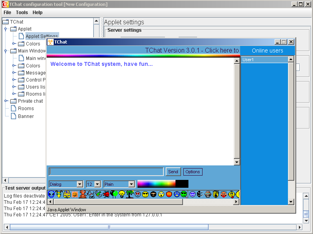
Task: Insert the red ladybug emoticon
Action: 106,194
